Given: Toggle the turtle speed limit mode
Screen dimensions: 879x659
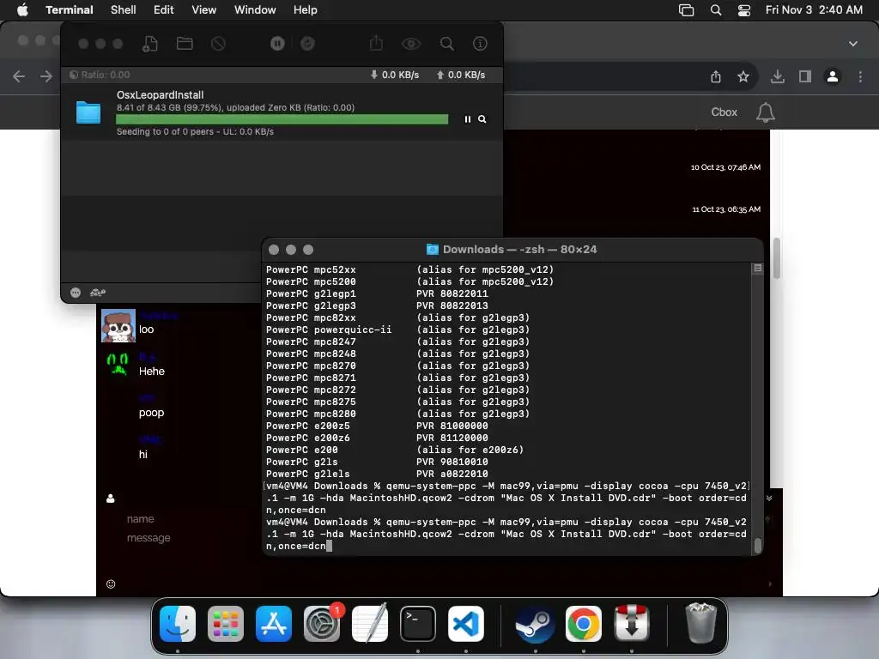Looking at the screenshot, I should coord(98,293).
